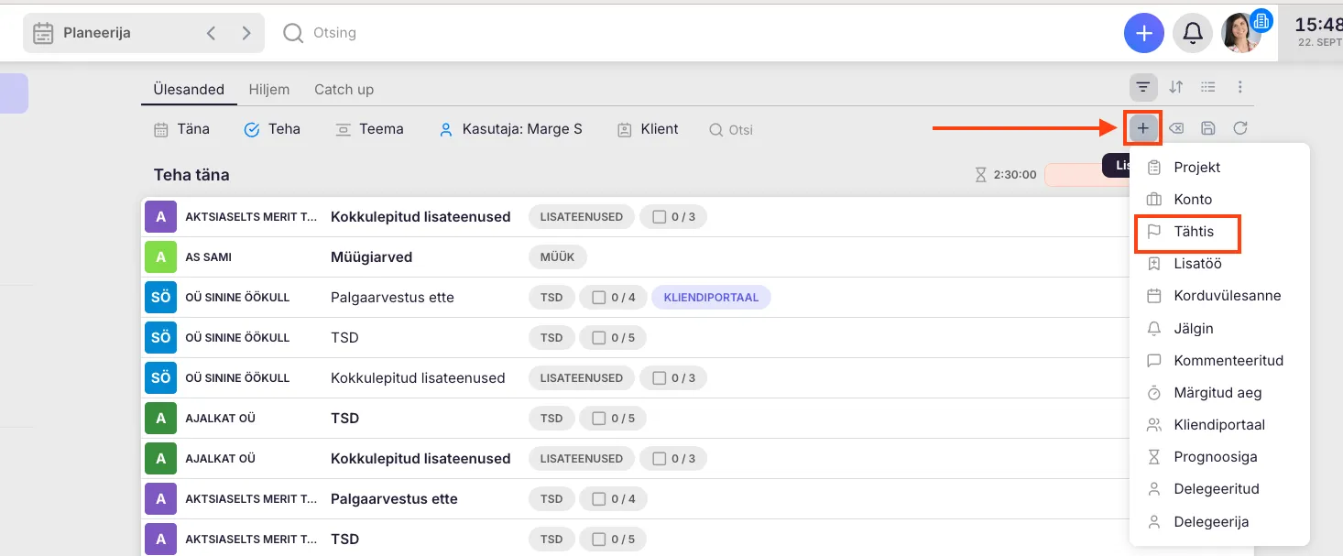Image resolution: width=1343 pixels, height=556 pixels.
Task: Switch to list view icon
Action: click(1208, 87)
